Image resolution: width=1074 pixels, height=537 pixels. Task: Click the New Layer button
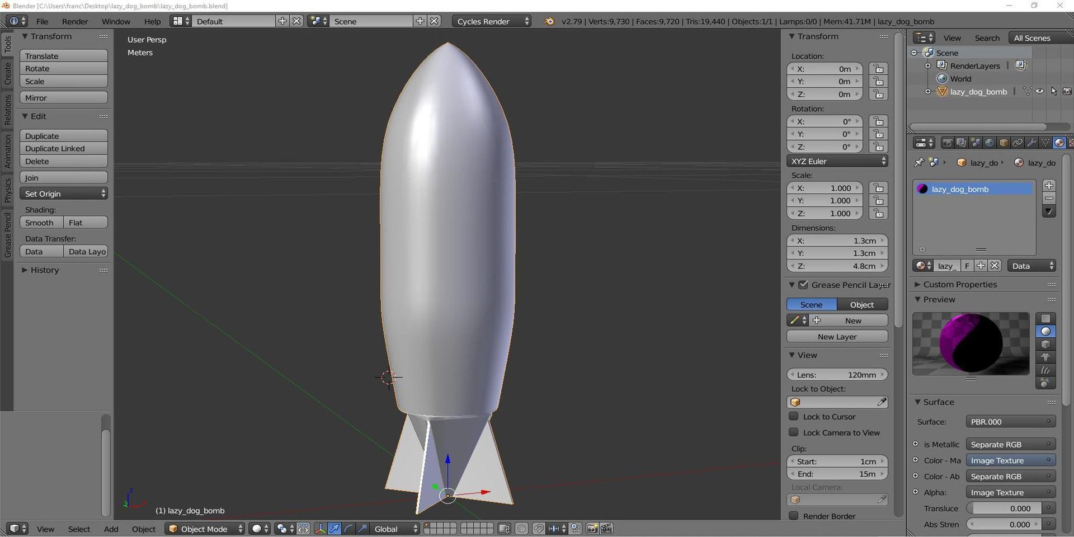837,337
